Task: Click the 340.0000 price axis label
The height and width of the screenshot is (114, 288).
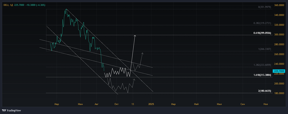Action: pos(279,15)
